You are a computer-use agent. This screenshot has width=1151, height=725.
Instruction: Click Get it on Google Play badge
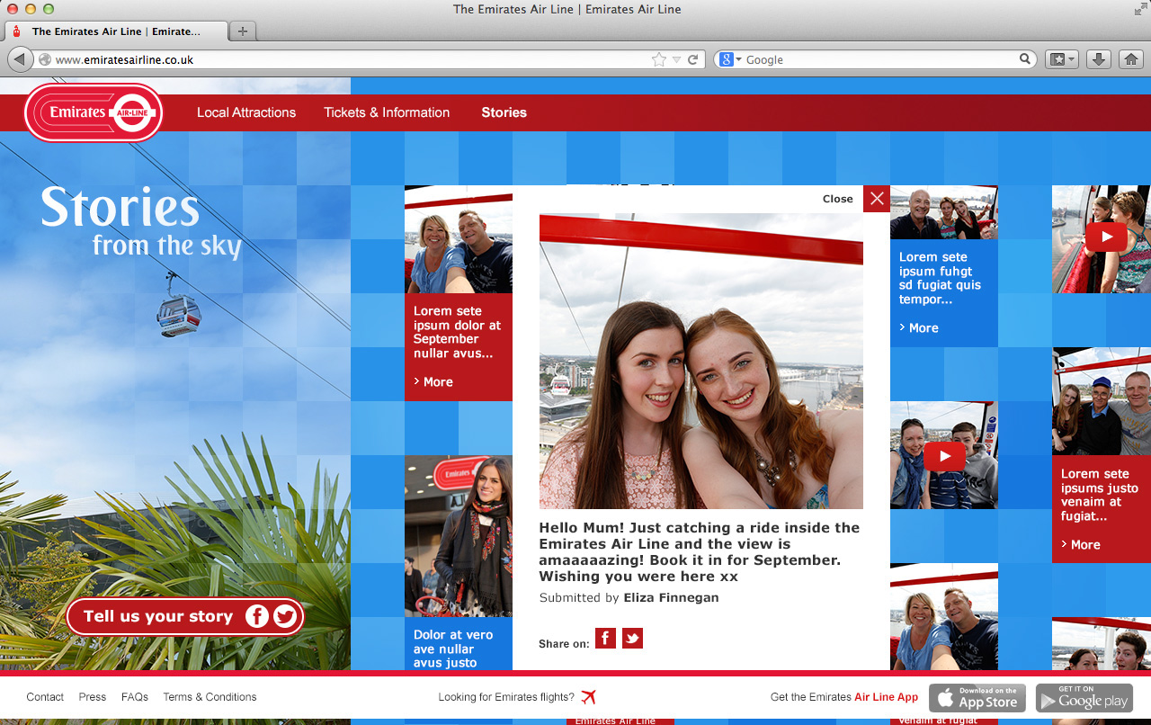pos(1084,698)
